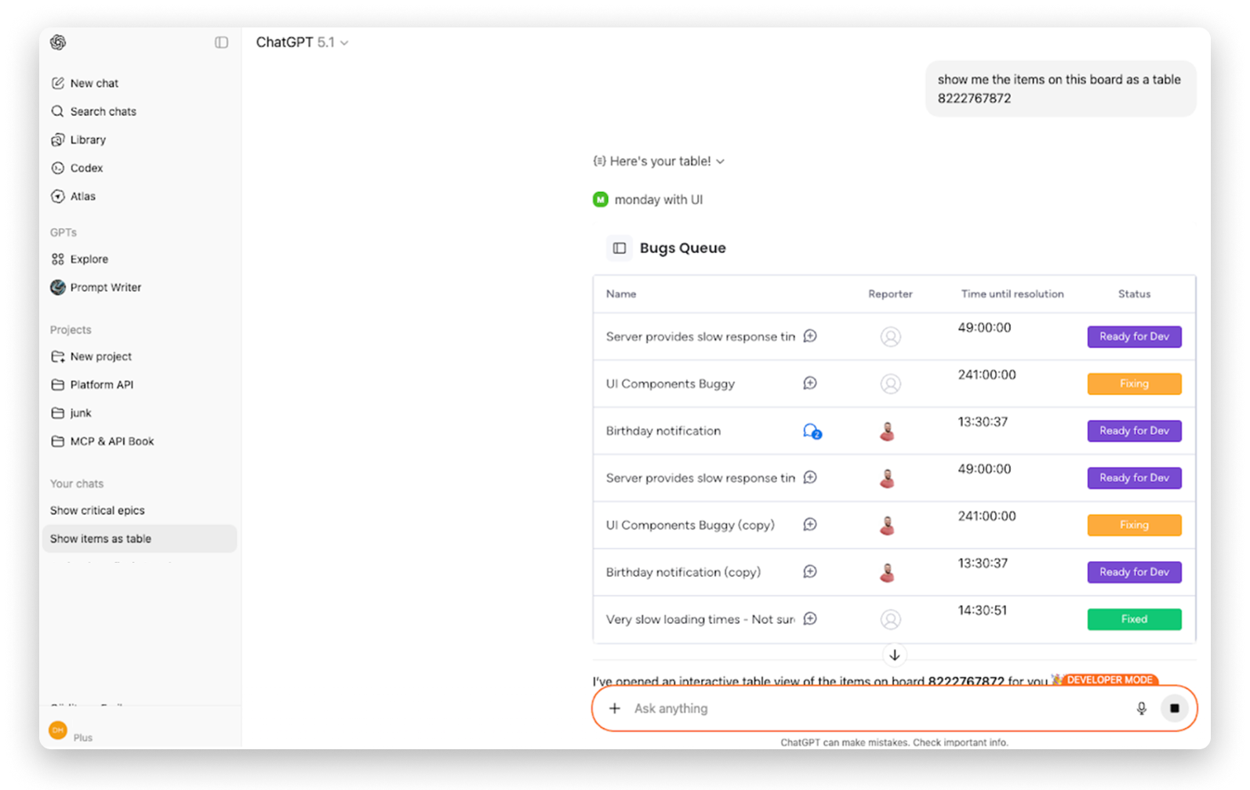Click the monday with UI label
This screenshot has width=1250, height=790.
click(659, 200)
